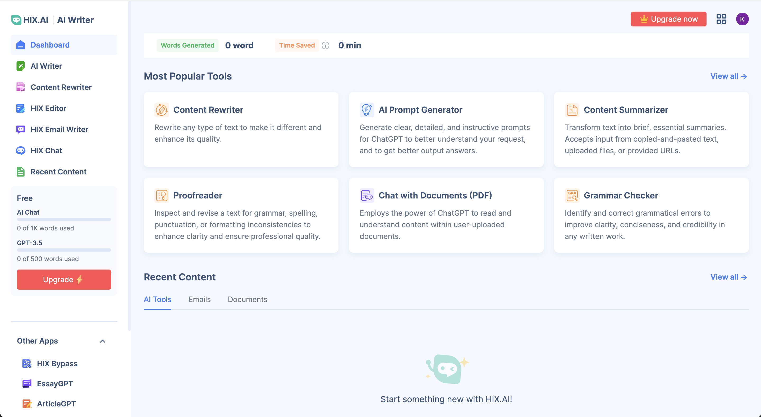Click the AI Prompt Generator lightbulb icon
This screenshot has width=761, height=417.
366,110
